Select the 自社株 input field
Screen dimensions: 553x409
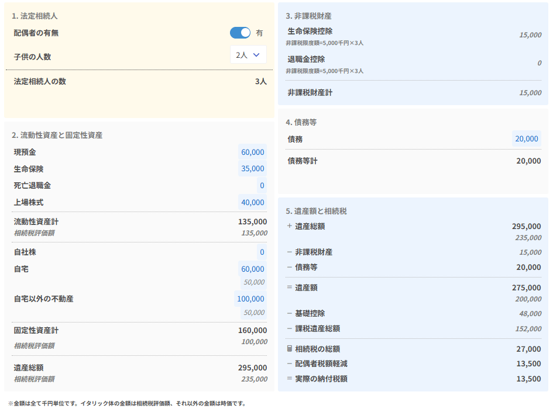click(262, 252)
